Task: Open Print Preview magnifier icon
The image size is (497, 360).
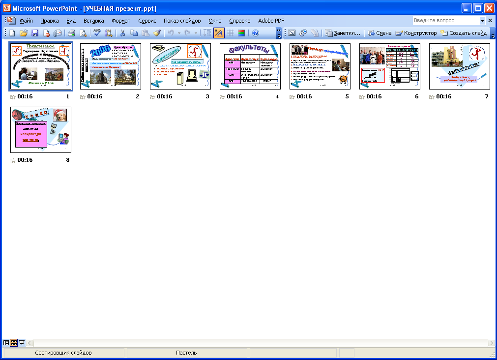Action: 83,33
